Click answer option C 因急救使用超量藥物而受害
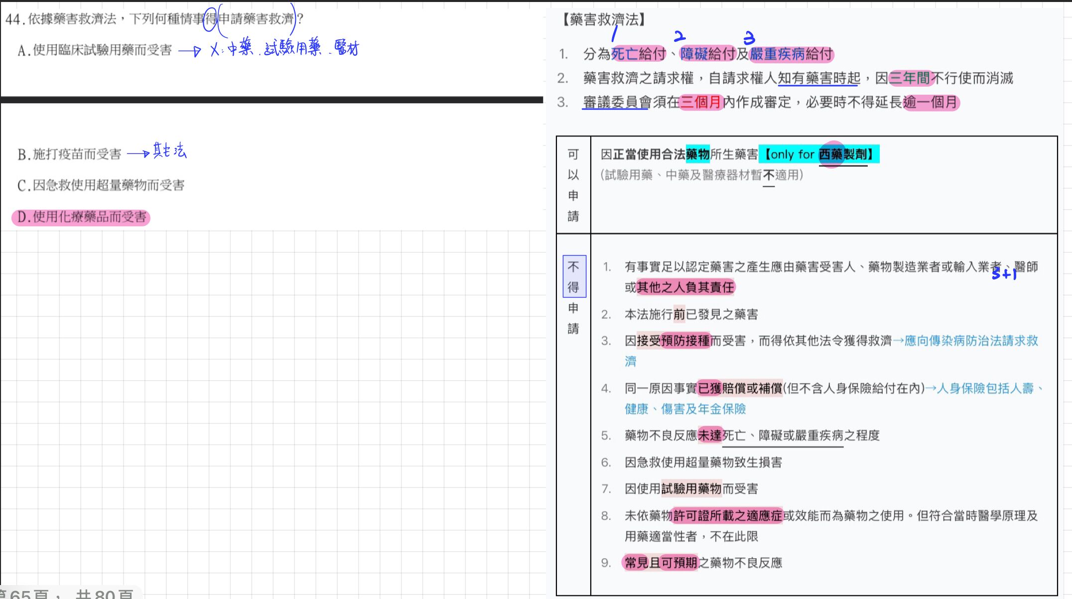This screenshot has height=599, width=1072. [x=101, y=185]
